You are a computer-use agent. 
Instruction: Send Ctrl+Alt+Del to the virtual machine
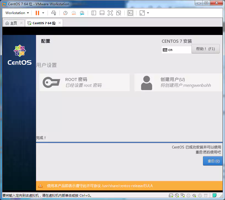(54, 13)
